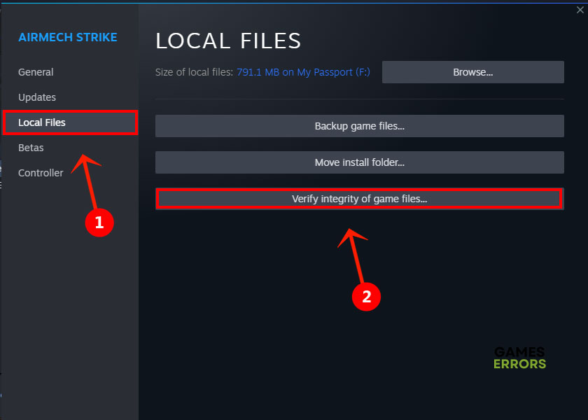Image resolution: width=588 pixels, height=420 pixels.
Task: Open the Betas tab
Action: (31, 148)
